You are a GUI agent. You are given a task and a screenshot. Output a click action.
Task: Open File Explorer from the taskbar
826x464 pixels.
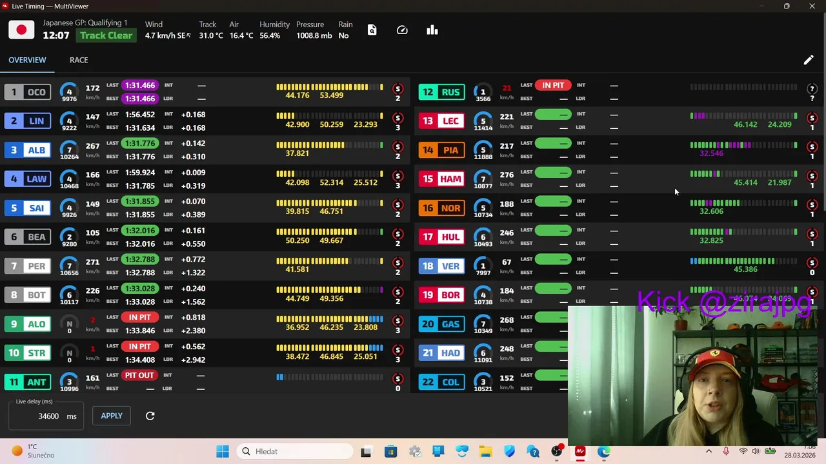tap(485, 451)
